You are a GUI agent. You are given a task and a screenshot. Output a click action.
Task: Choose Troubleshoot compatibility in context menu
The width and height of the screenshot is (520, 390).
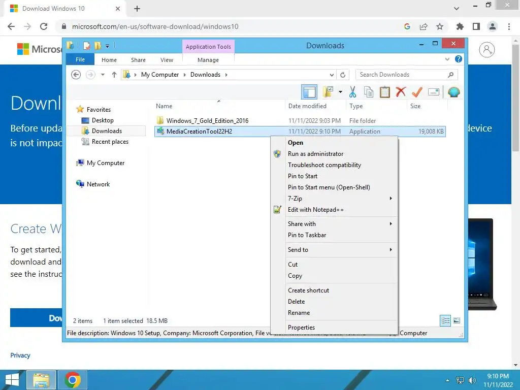tap(334, 165)
